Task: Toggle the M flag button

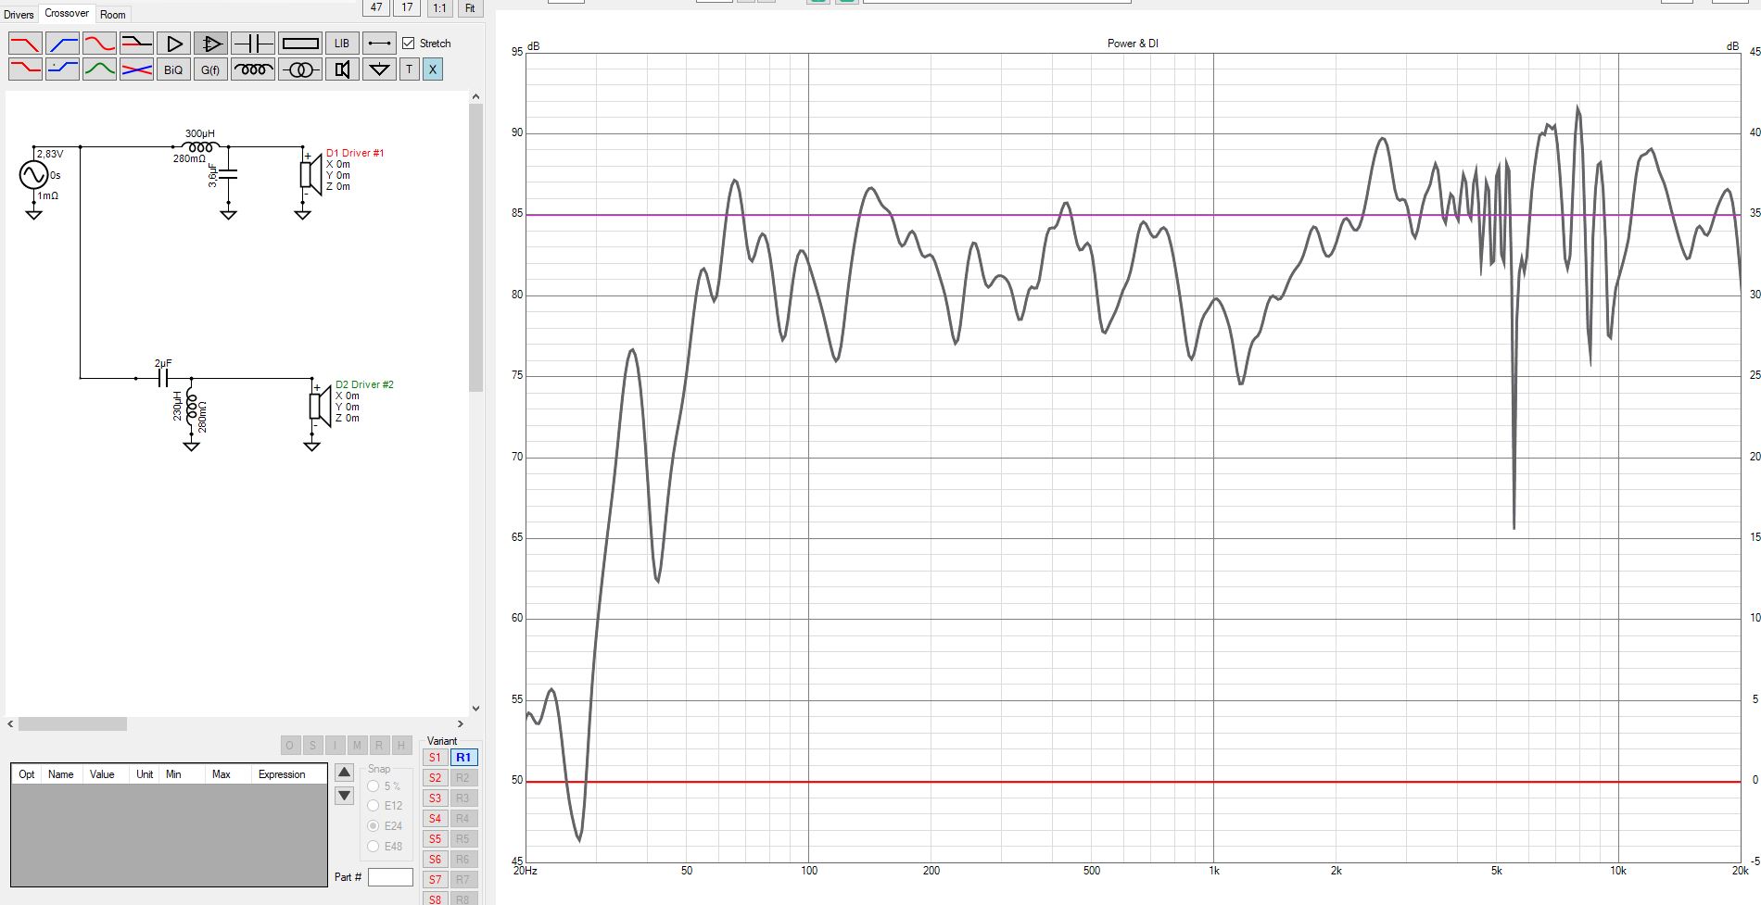Action: [357, 746]
